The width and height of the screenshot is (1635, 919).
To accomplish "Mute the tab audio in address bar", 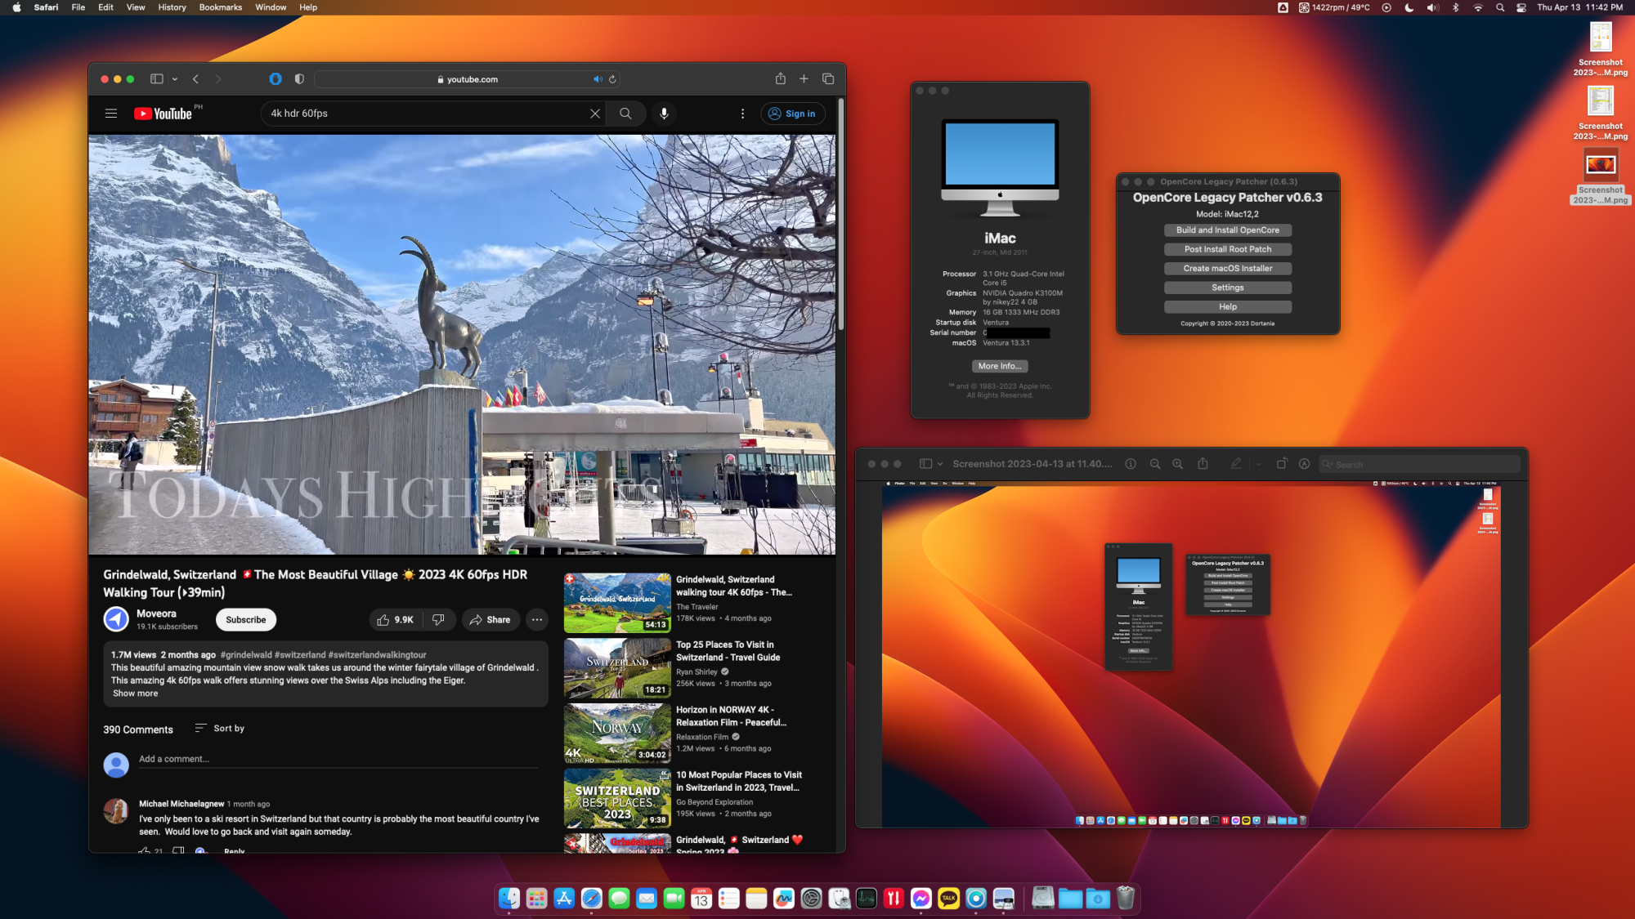I will (598, 79).
